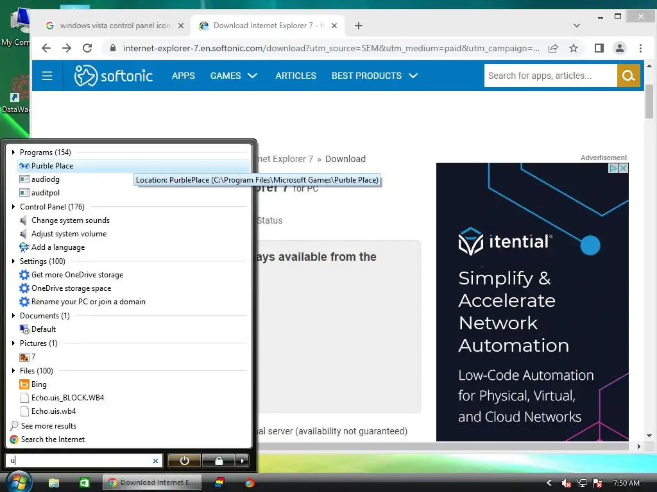This screenshot has height=492, width=657.
Task: Show hidden tray icons arrow
Action: click(x=549, y=483)
